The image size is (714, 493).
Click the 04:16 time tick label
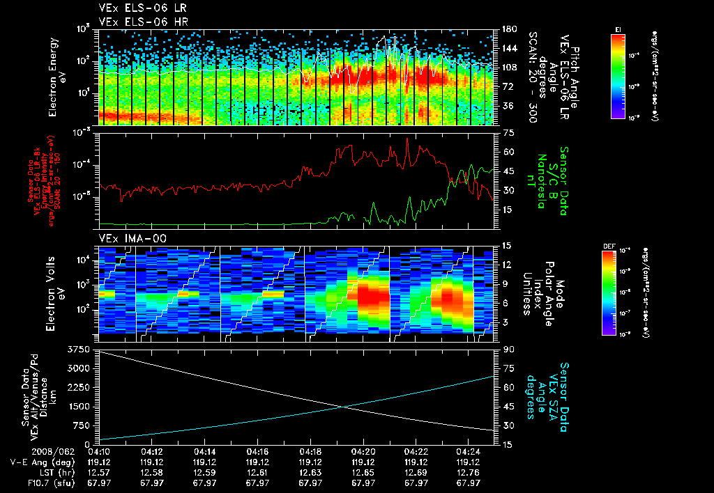pyautogui.click(x=257, y=452)
